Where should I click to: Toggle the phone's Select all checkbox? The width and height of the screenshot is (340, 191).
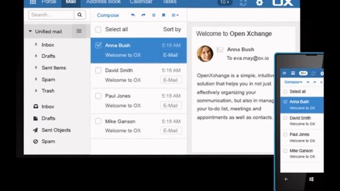pos(285,92)
